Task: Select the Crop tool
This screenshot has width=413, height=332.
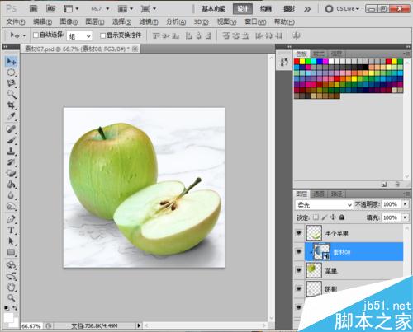Action: click(x=11, y=105)
